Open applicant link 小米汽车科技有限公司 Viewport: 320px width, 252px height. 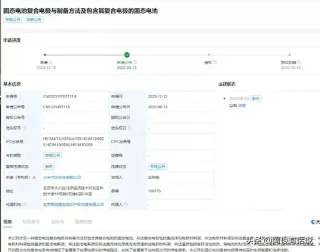point(62,177)
